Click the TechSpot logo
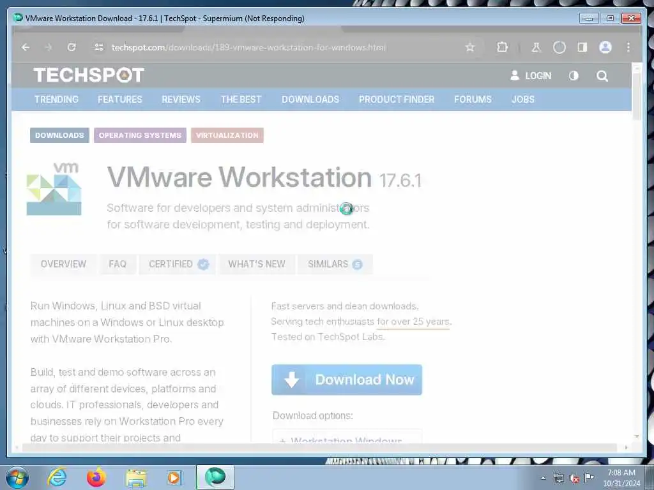The image size is (654, 490). pyautogui.click(x=89, y=75)
